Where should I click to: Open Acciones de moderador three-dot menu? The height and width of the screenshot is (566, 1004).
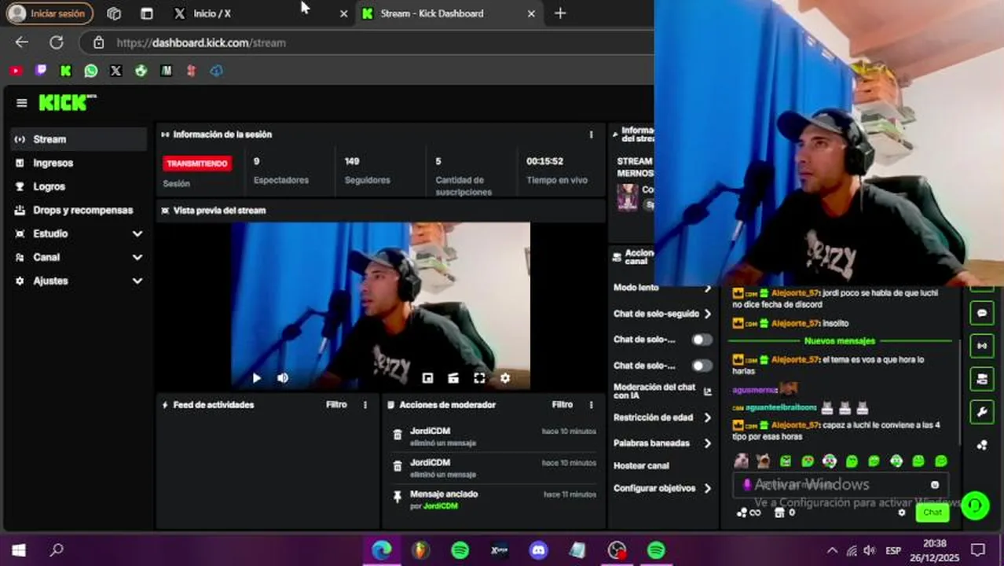click(x=592, y=405)
